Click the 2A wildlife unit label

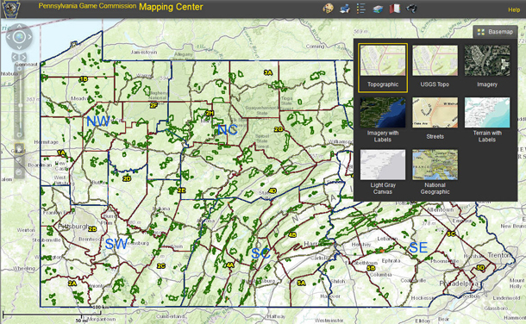[72, 283]
